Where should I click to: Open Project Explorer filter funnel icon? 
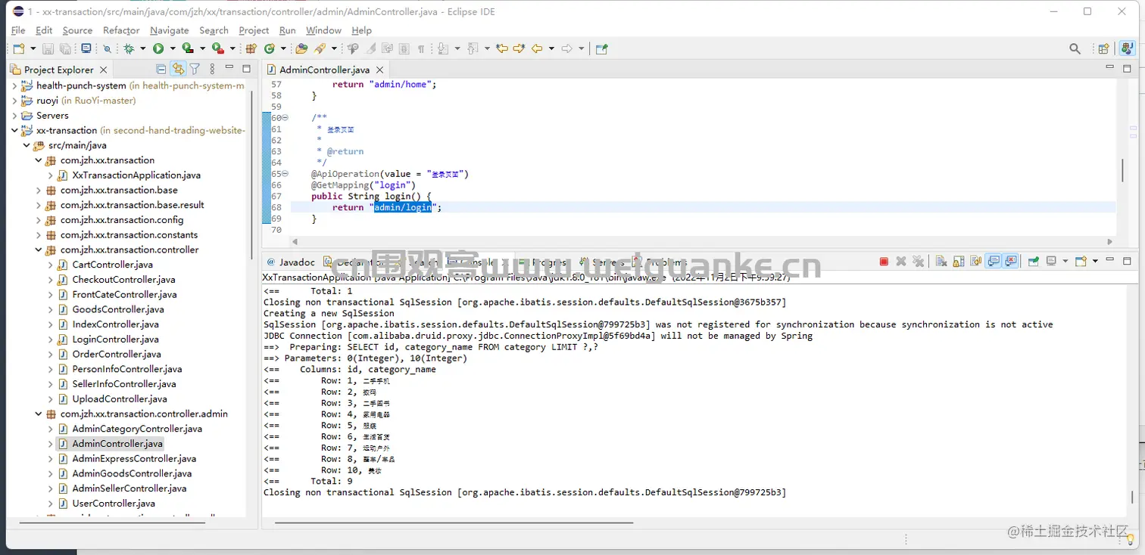[x=195, y=69]
